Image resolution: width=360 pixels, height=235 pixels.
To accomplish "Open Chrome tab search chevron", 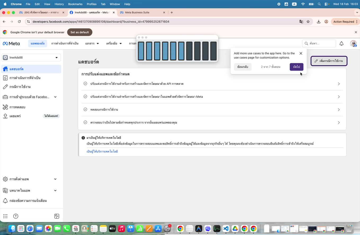I will point(357,12).
